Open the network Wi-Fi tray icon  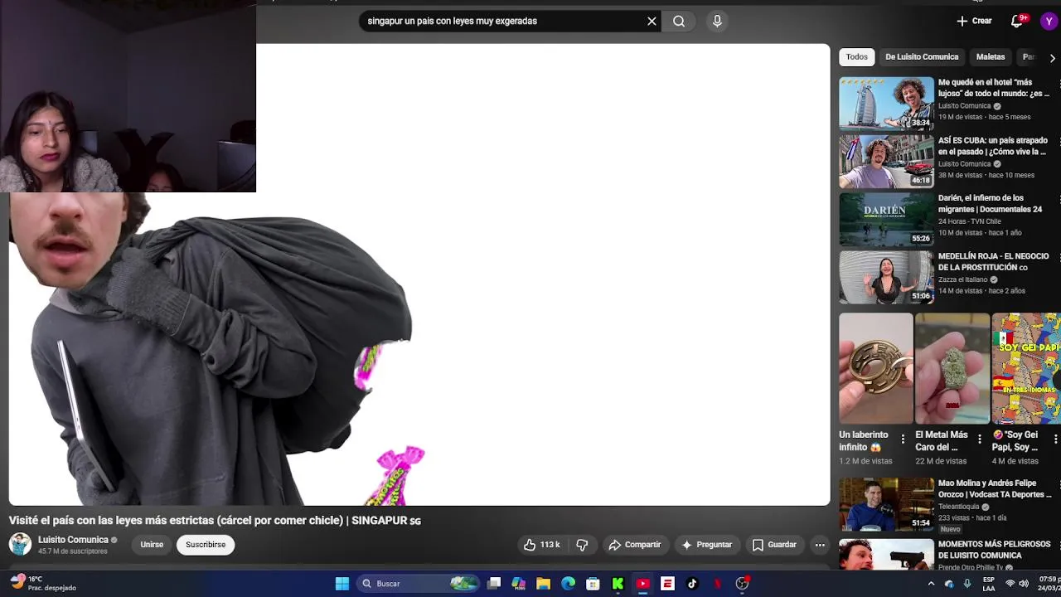coord(1010,584)
